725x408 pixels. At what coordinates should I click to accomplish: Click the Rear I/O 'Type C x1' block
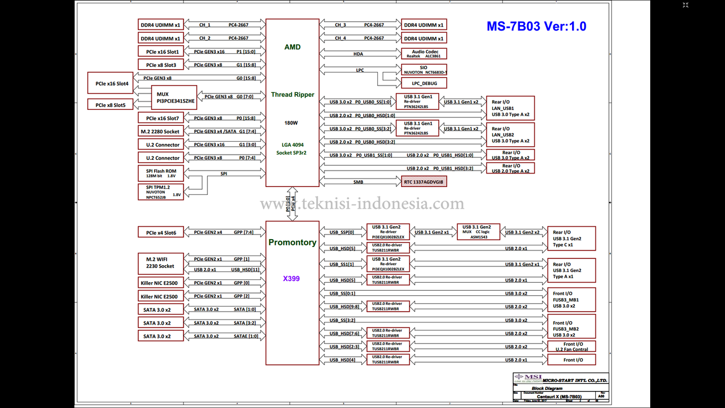pyautogui.click(x=571, y=239)
